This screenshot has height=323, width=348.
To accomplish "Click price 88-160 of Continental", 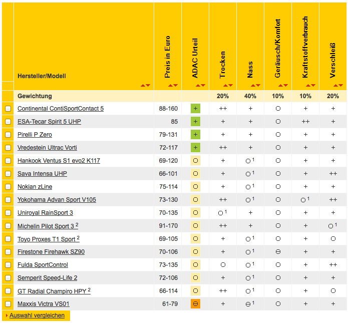I will [168, 109].
